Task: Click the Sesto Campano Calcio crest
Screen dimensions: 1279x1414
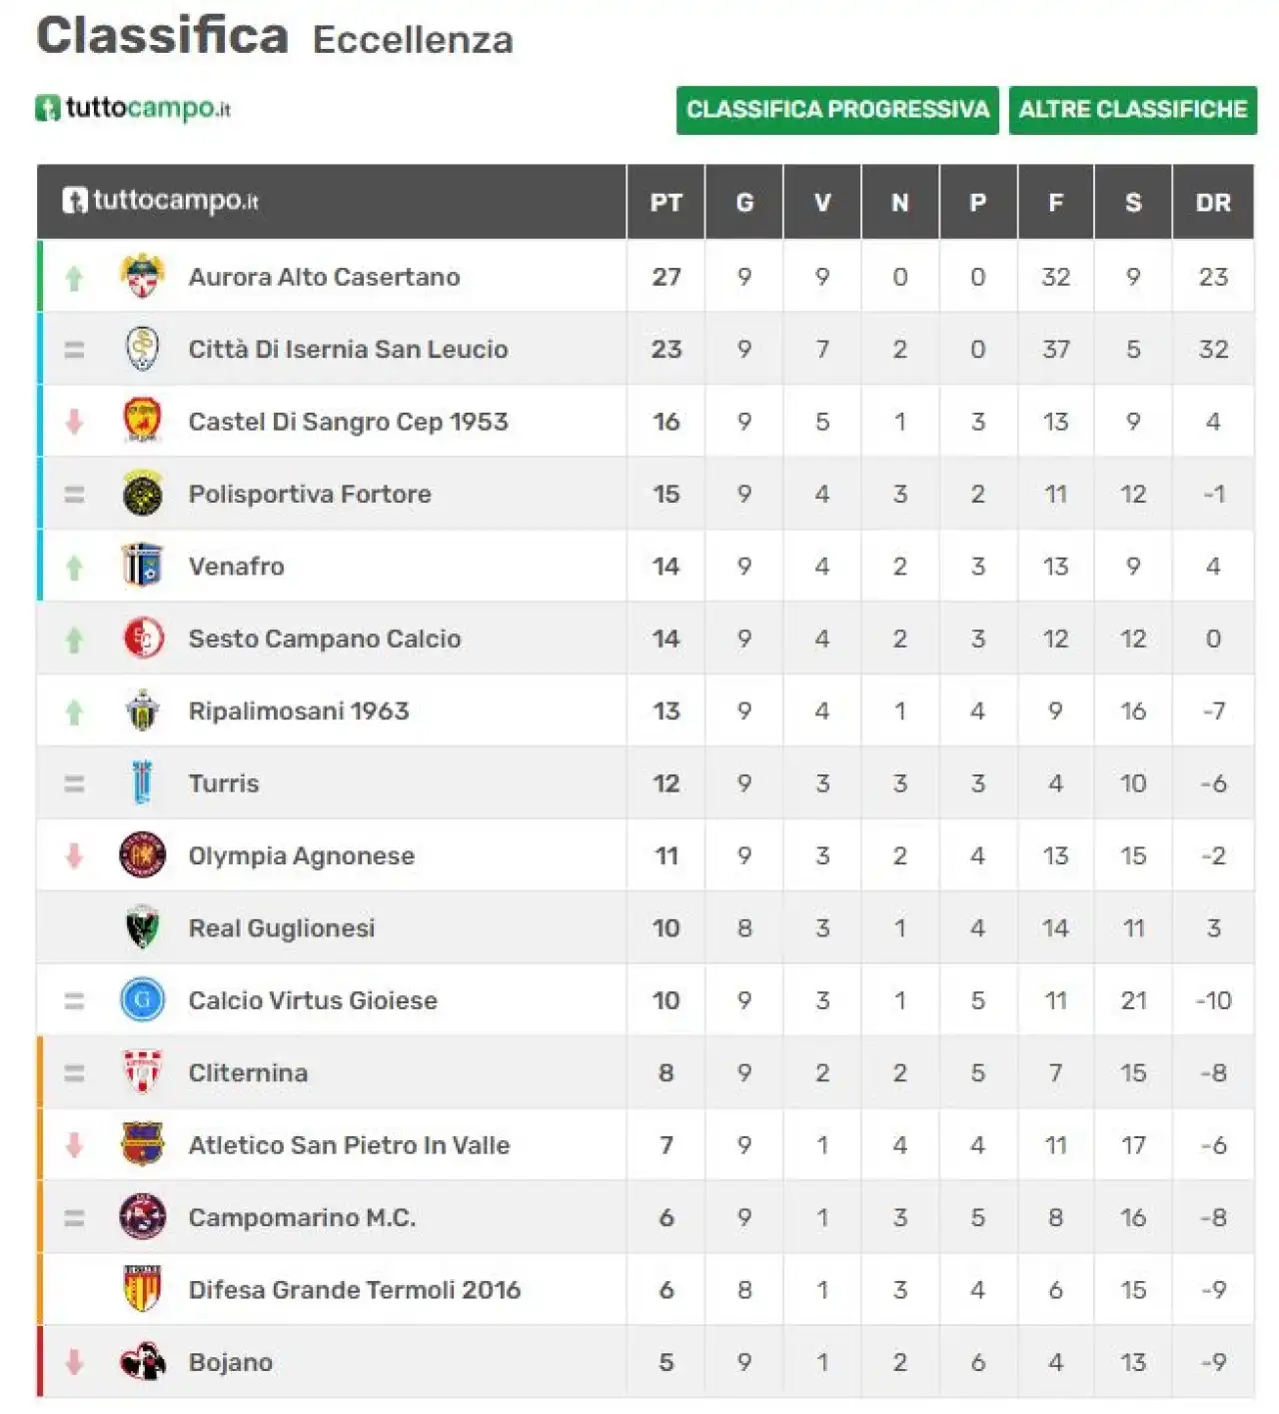Action: point(142,639)
